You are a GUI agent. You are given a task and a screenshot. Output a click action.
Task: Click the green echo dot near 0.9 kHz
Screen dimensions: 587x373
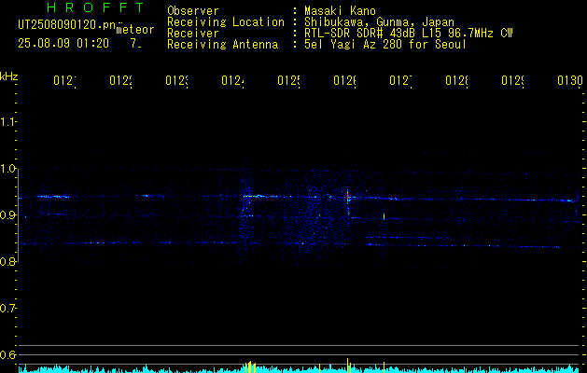coord(384,216)
